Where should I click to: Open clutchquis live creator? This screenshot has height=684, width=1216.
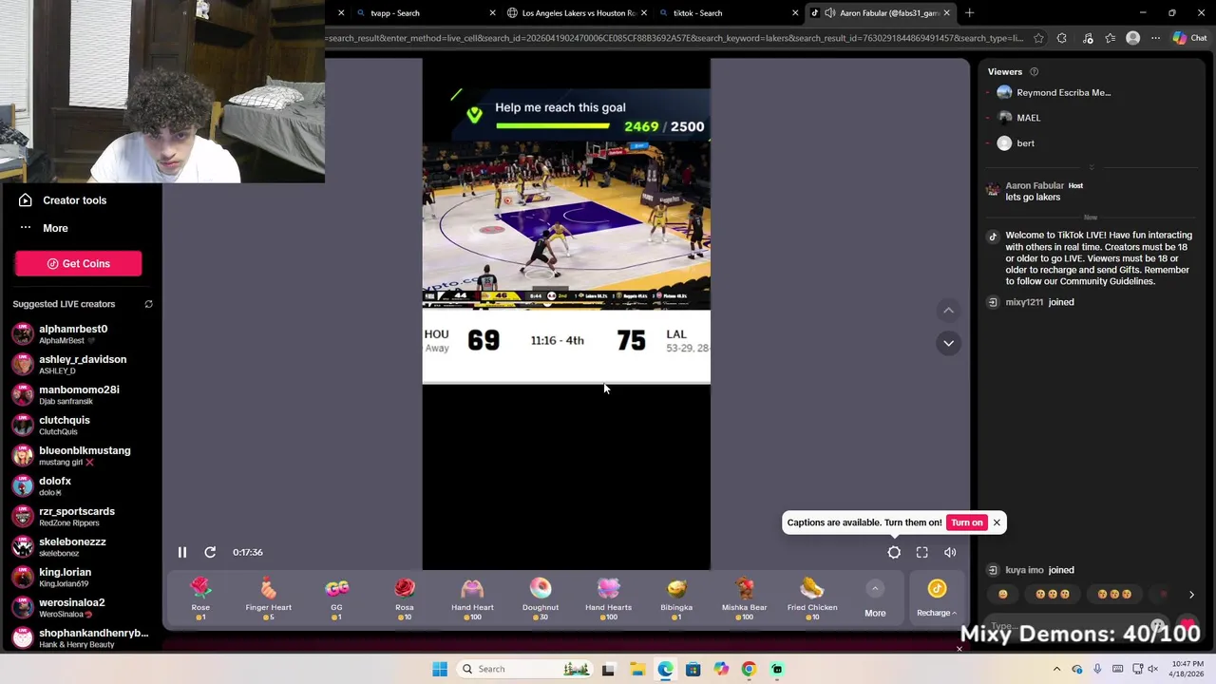[x=80, y=426]
